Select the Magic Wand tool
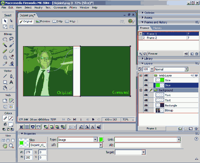Screen dimensions: 200x163 (5, 45)
